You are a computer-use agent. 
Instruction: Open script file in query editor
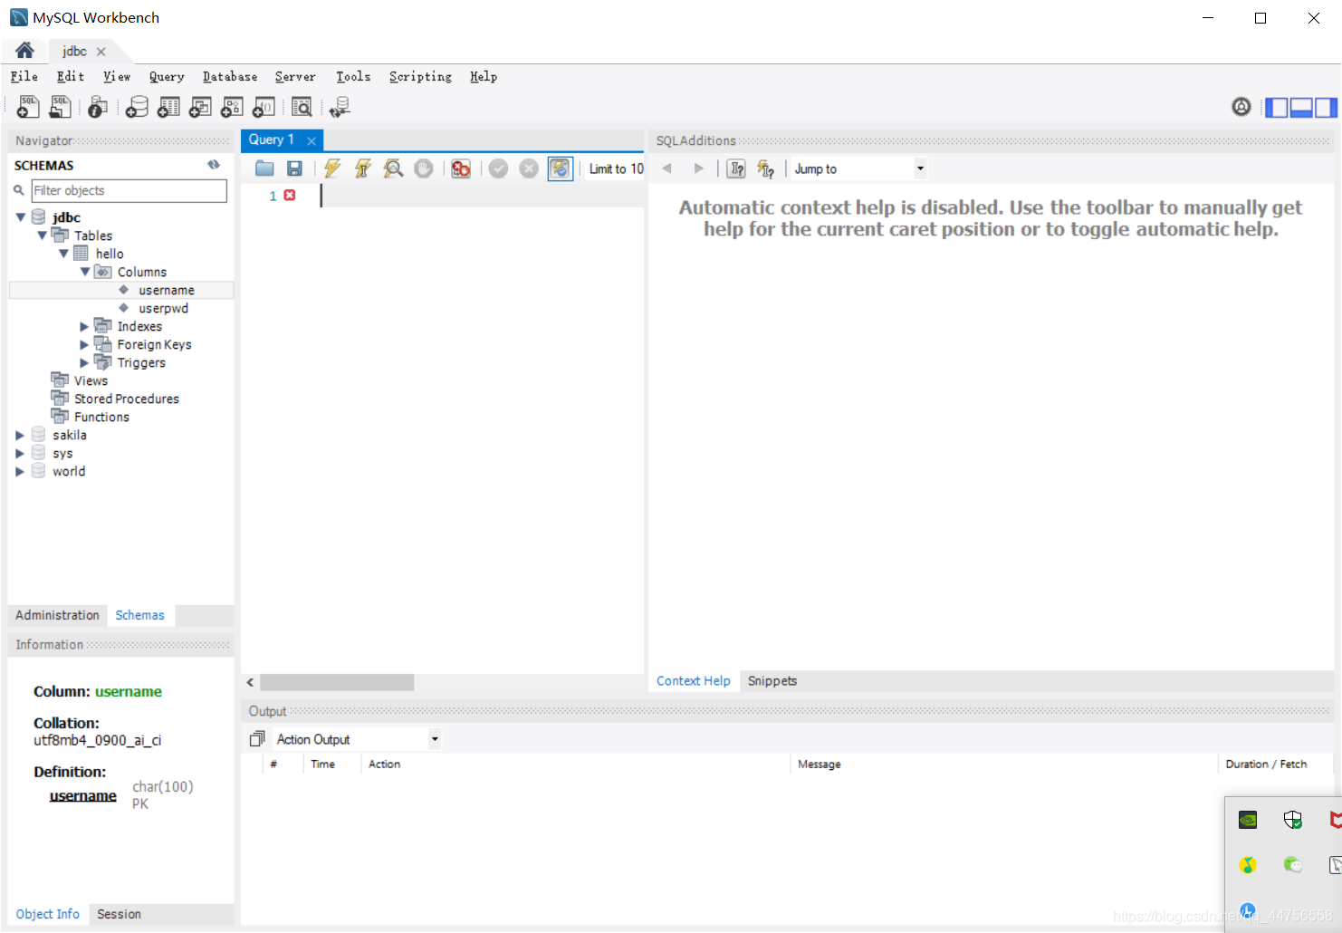click(x=264, y=168)
